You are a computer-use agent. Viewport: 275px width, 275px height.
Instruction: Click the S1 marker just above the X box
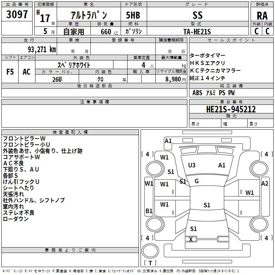coord(194,229)
